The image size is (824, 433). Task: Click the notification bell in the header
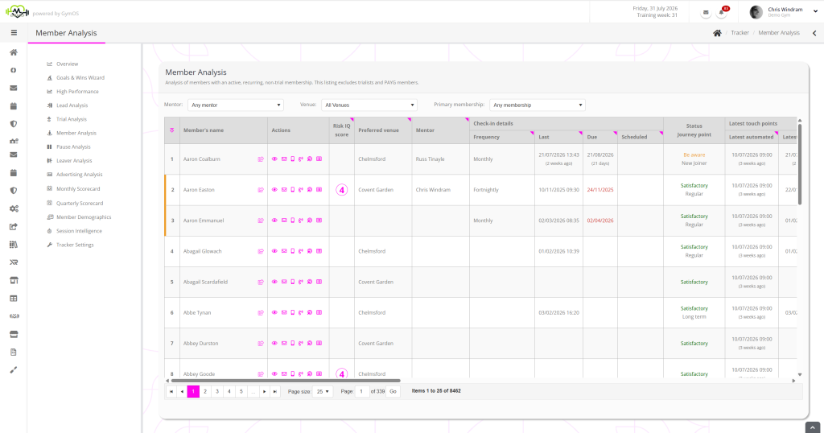tap(722, 13)
